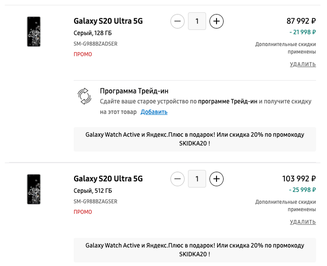327x266 pixels.
Task: Increase quantity of 512 ГБ Galaxy S20 Ultra
Action: (x=217, y=179)
